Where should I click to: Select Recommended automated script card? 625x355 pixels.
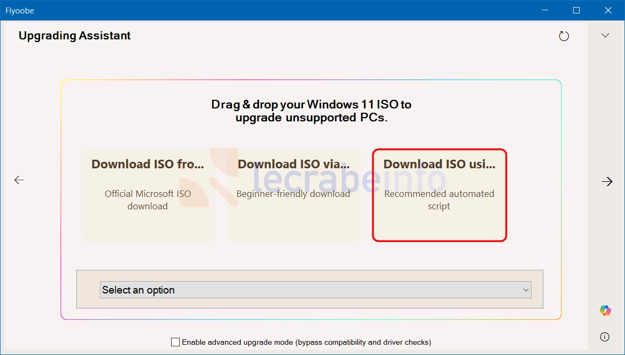tap(439, 195)
